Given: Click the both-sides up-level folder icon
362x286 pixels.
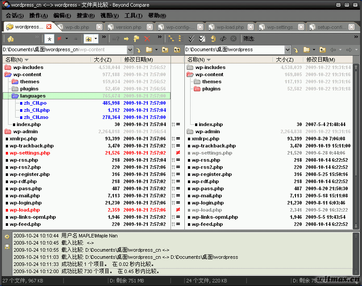Looking at the screenshot, I should pyautogui.click(x=177, y=50).
